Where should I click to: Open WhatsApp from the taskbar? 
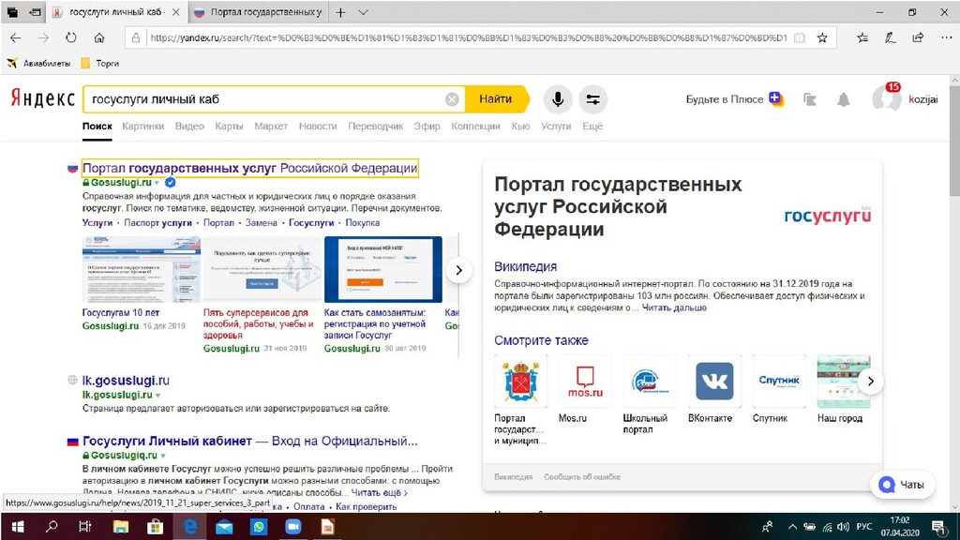[x=259, y=527]
